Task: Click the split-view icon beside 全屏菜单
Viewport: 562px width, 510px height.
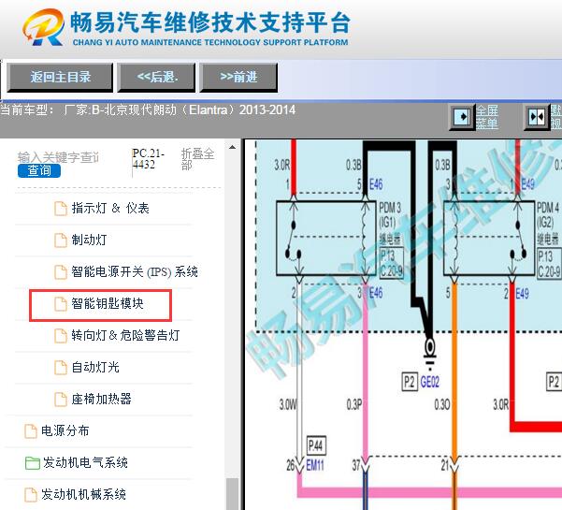Action: point(537,117)
